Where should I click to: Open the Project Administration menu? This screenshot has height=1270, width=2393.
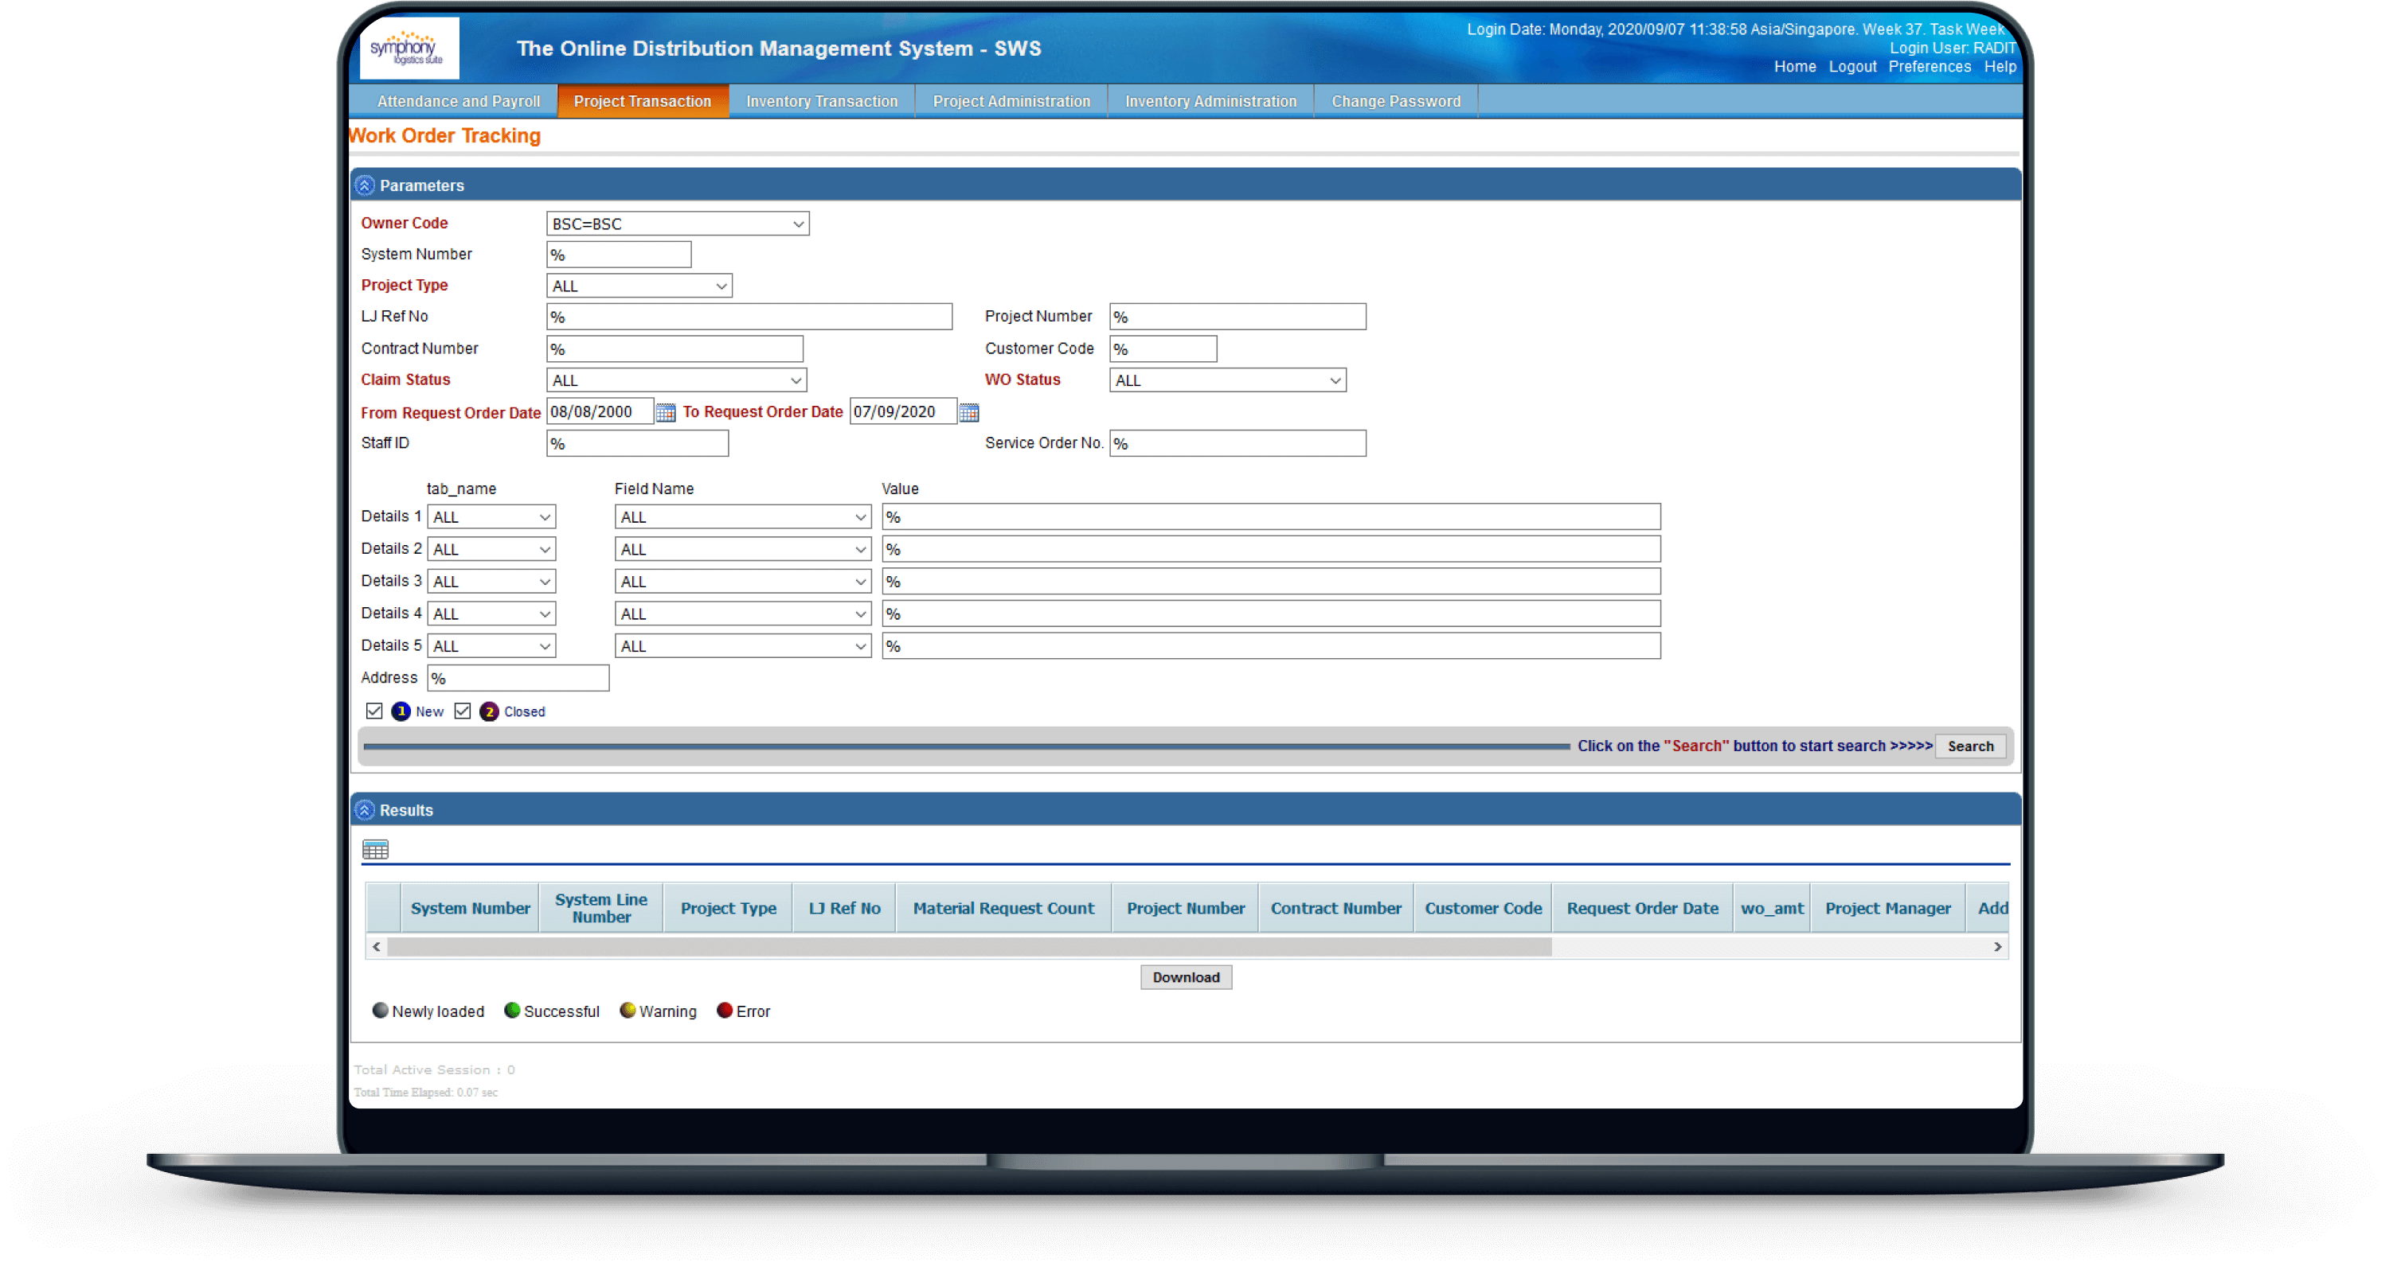click(x=1011, y=101)
